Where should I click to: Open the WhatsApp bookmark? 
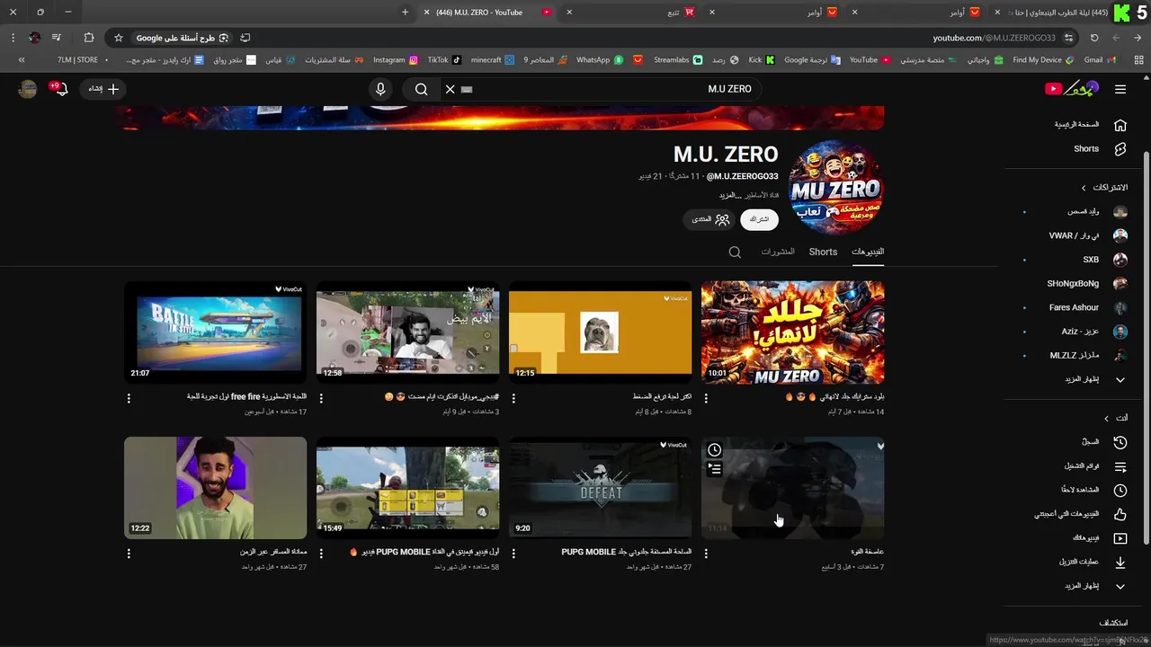coord(600,60)
